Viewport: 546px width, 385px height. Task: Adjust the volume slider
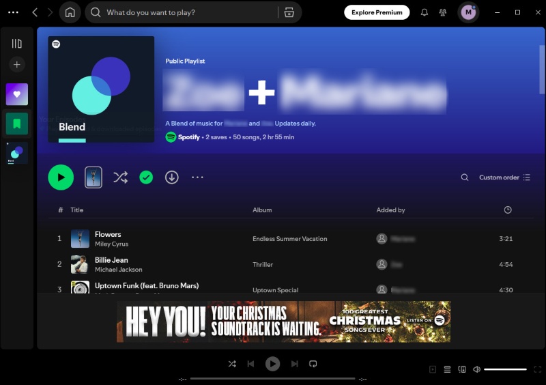(505, 369)
